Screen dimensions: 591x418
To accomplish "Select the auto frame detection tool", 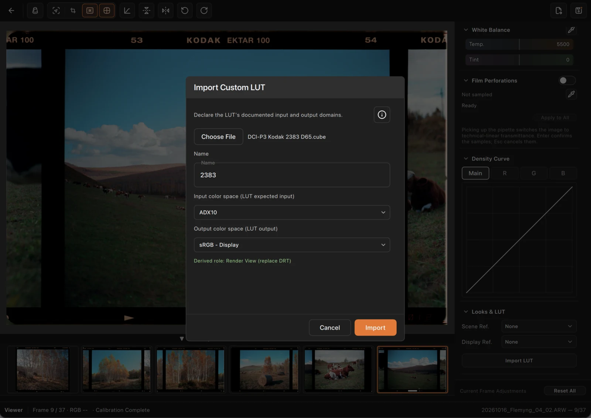I will pyautogui.click(x=56, y=10).
